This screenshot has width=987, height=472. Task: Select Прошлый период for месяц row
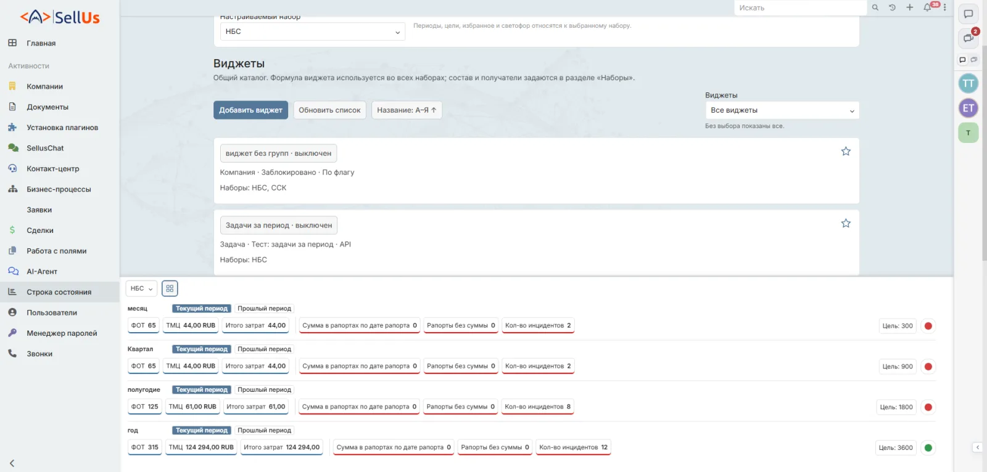[x=264, y=309]
